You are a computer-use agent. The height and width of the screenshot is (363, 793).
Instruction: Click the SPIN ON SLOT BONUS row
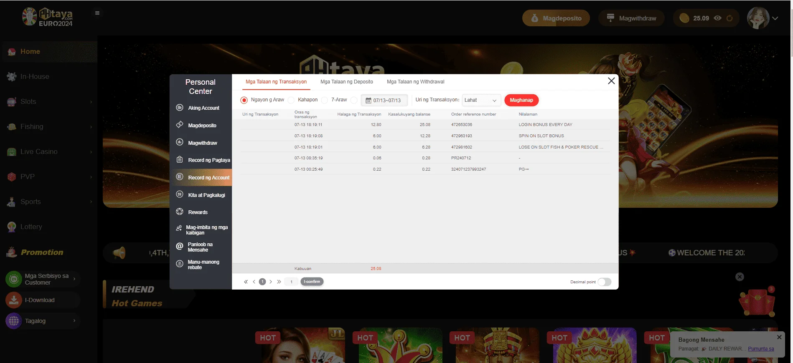425,136
